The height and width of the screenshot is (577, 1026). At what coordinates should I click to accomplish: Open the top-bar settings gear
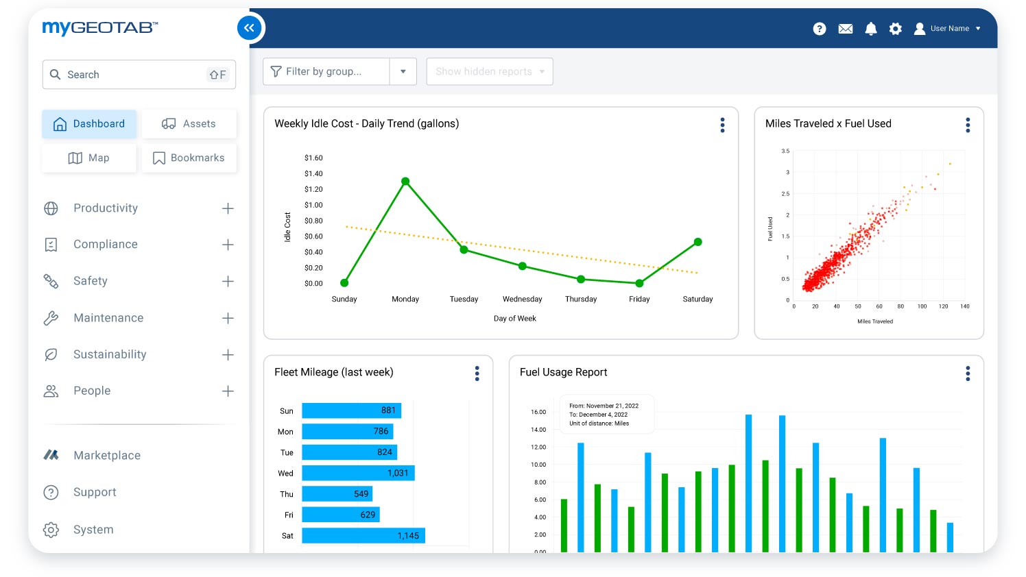[x=895, y=29]
